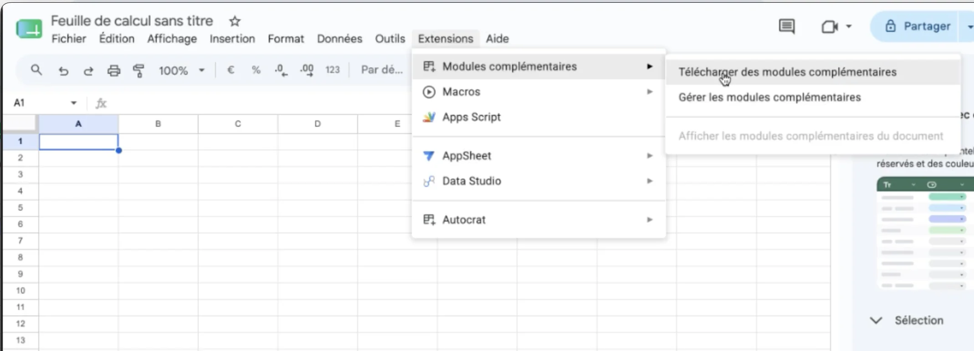974x351 pixels.
Task: Click the select-all corner box
Action: pyautogui.click(x=20, y=124)
